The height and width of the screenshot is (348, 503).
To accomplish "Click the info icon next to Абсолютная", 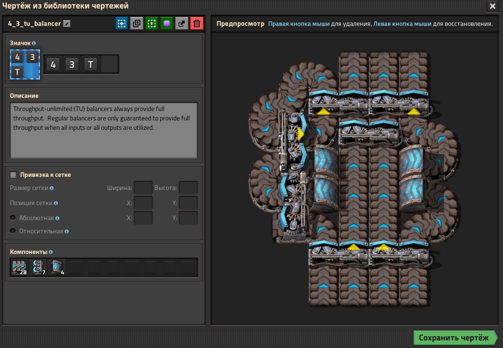I will click(x=57, y=218).
